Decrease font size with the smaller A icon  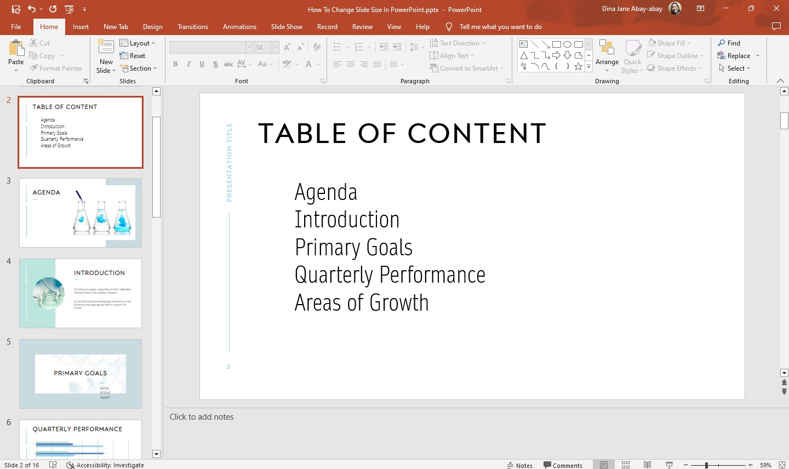(x=300, y=47)
